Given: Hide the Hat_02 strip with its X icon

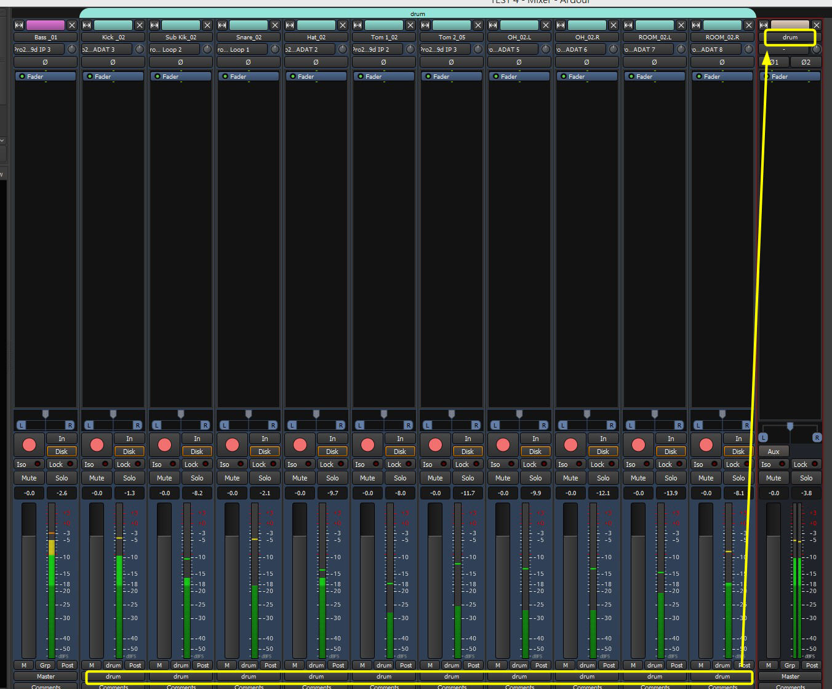Looking at the screenshot, I should (x=343, y=25).
